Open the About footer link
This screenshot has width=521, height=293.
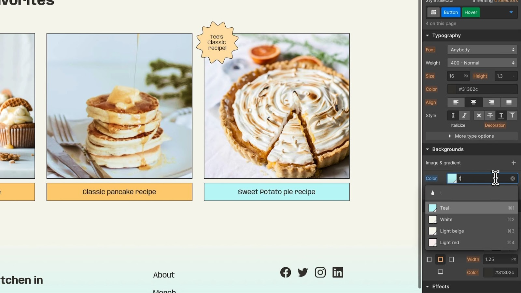point(164,275)
